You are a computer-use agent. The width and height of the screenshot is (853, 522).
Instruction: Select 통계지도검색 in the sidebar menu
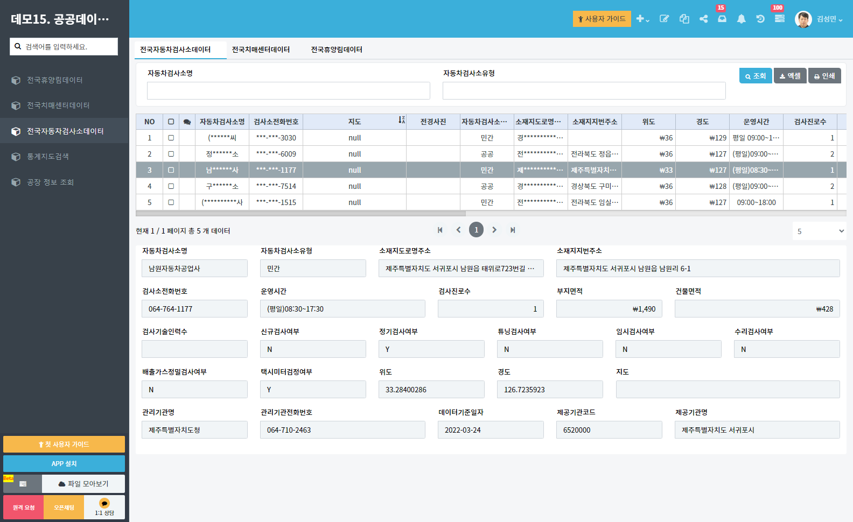pos(48,157)
